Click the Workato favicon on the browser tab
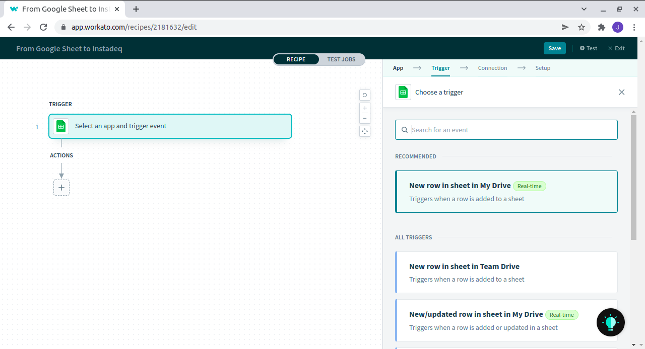This screenshot has width=645, height=349. coord(14,9)
